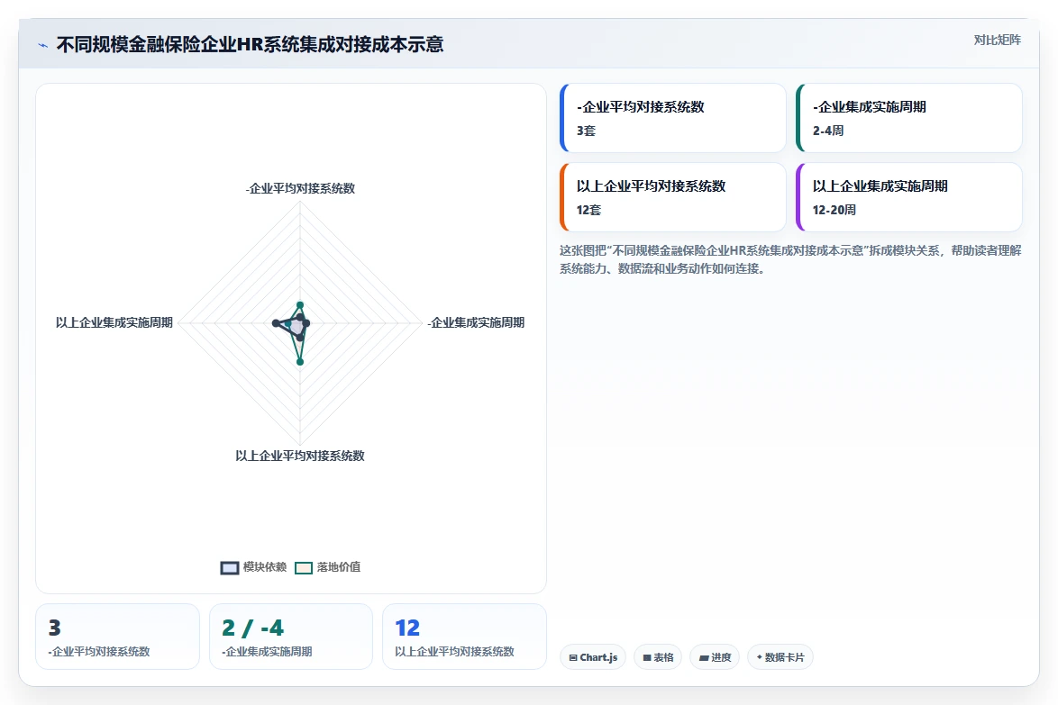
Task: Open the 以上企业平均对接系统数 12套 card
Action: (x=672, y=197)
